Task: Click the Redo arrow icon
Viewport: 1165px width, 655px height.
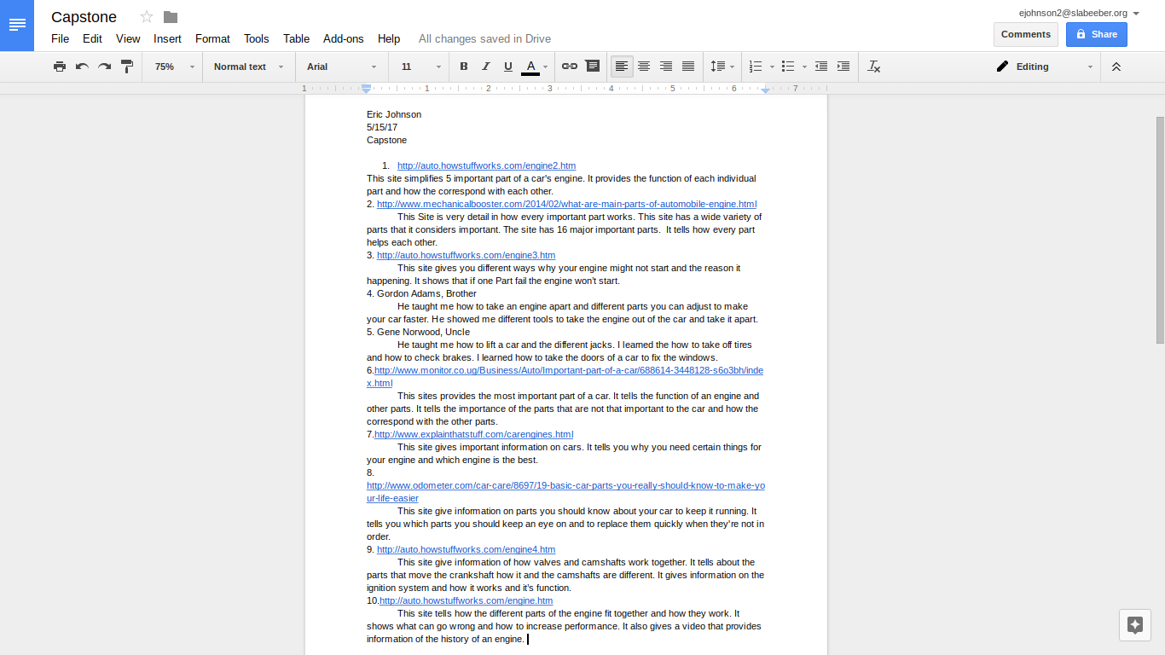Action: (104, 67)
